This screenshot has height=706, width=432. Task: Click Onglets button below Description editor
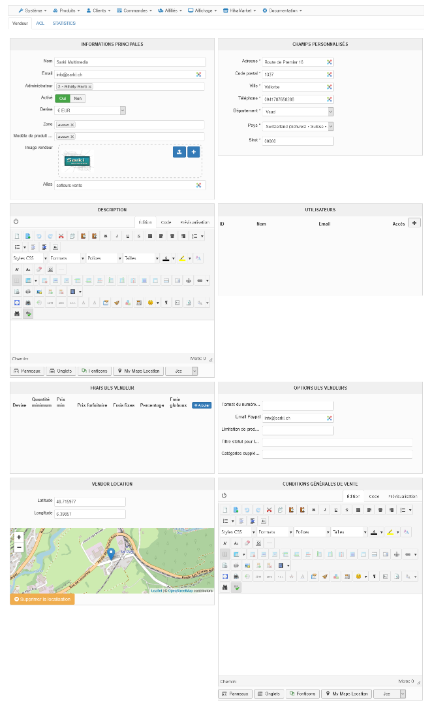(x=60, y=371)
